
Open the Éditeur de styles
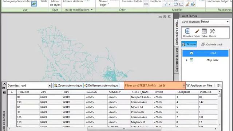point(55,3)
